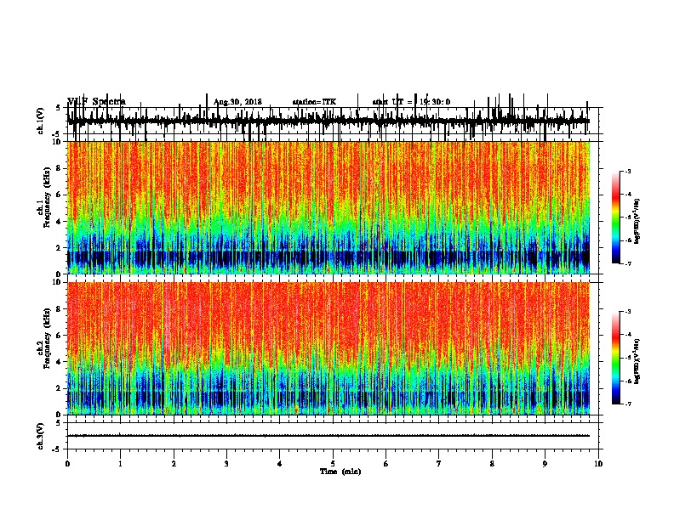674x520 pixels.
Task: Click the ch.2 spectrogram color bar
Action: click(615, 358)
